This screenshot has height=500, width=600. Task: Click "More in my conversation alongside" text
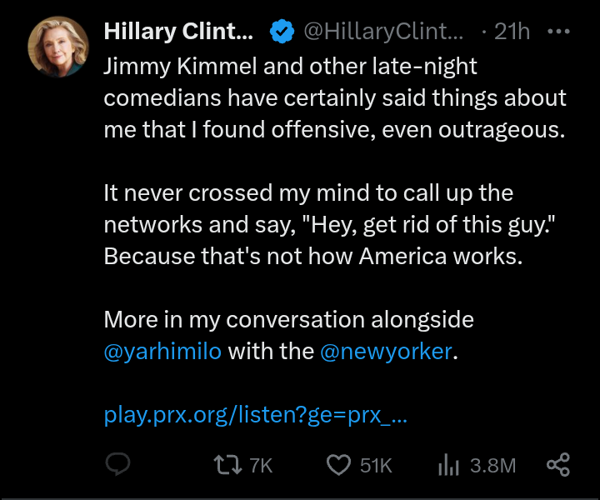[x=288, y=319]
